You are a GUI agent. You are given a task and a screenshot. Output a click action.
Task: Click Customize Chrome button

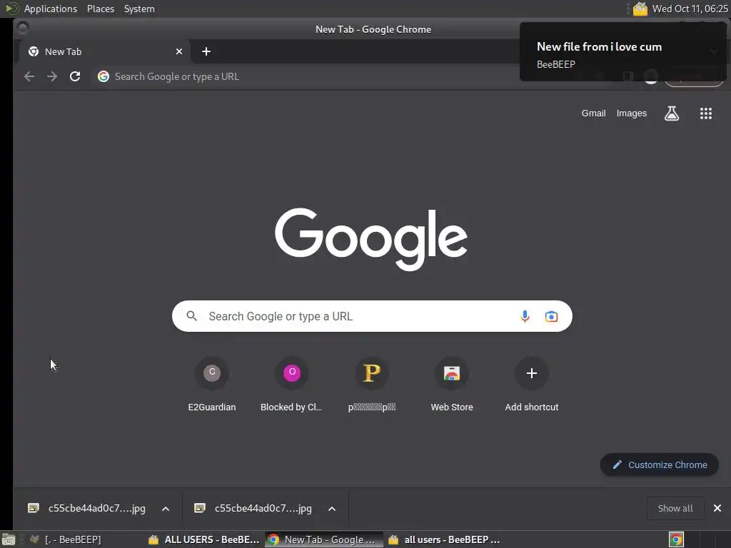click(x=659, y=465)
